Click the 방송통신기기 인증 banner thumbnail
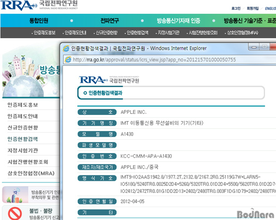The height and width of the screenshot is (220, 276). 15,195
